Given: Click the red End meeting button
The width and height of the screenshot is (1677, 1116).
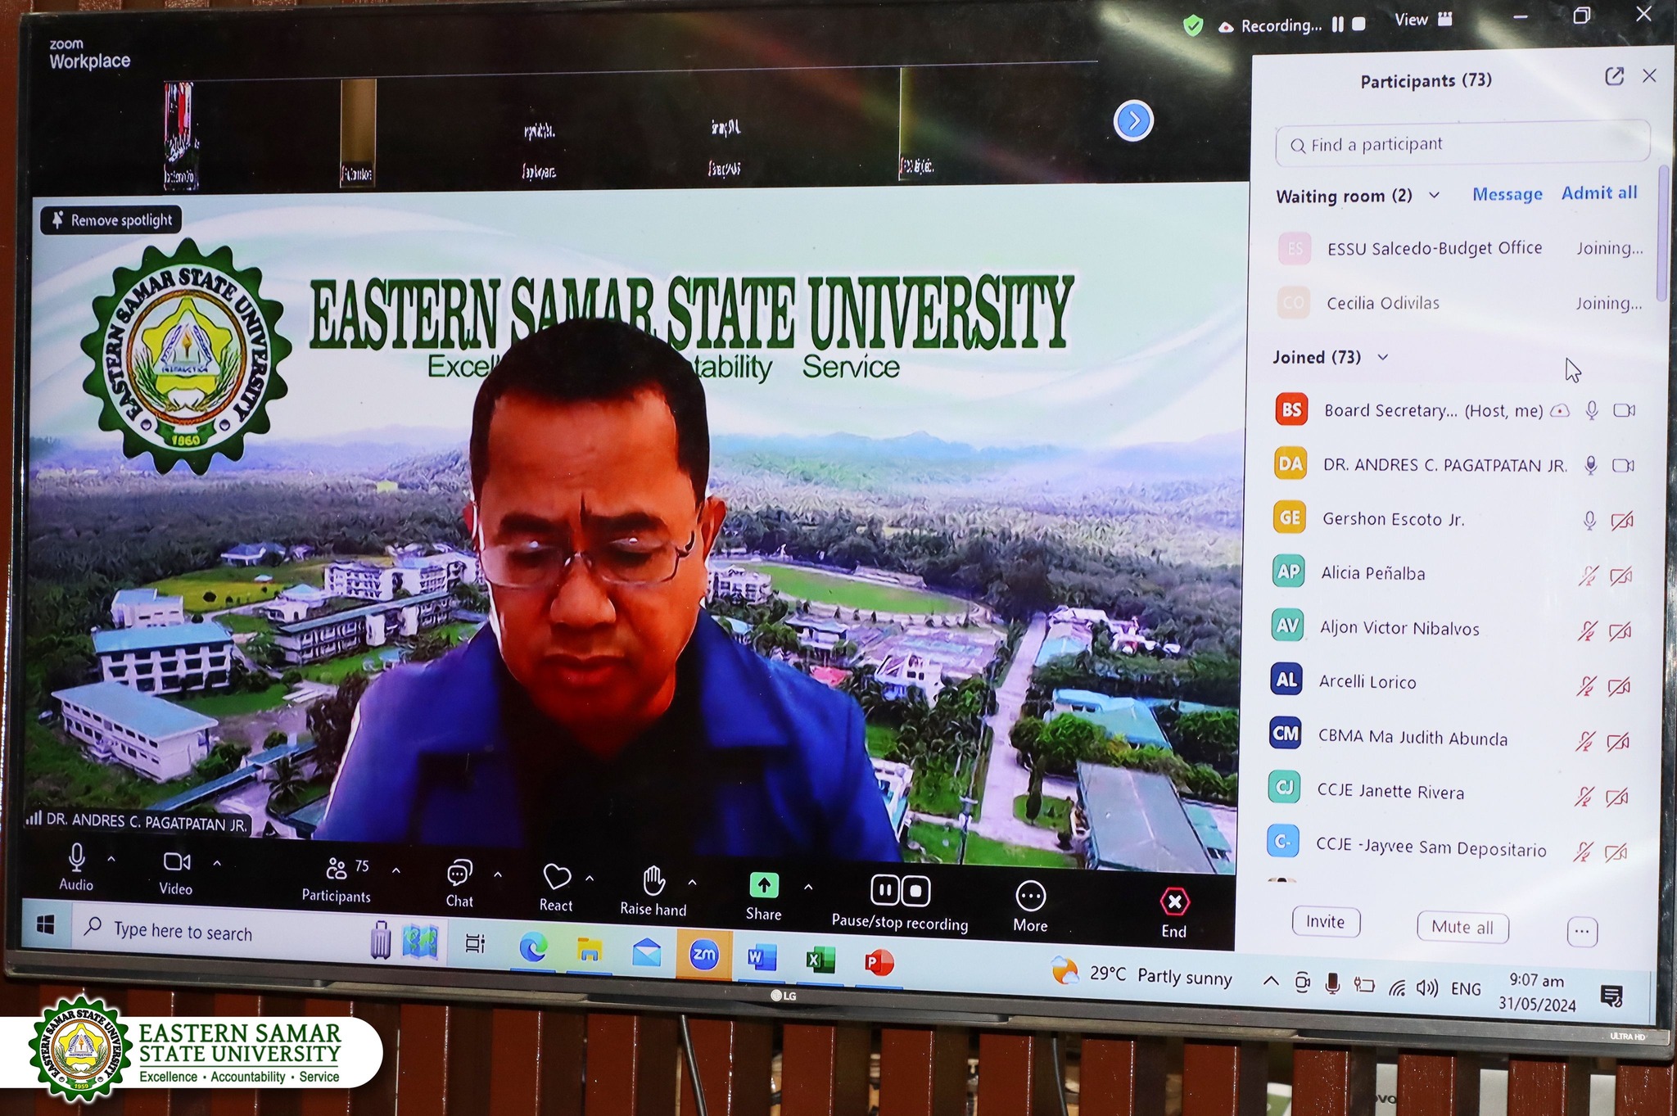Looking at the screenshot, I should 1174,912.
